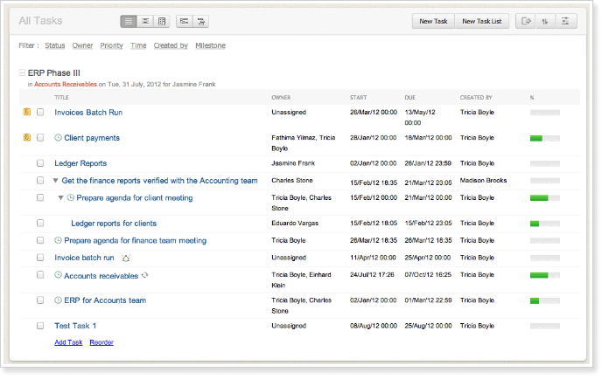Open the Test Task 1 task

[x=75, y=326]
